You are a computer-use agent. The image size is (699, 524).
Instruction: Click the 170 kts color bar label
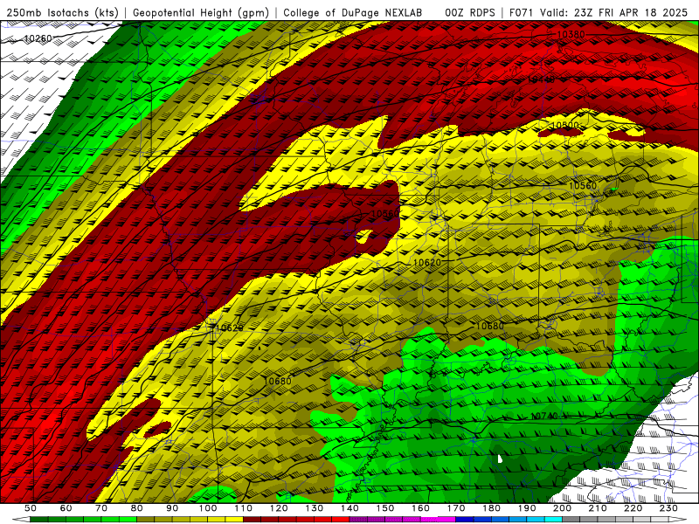click(x=456, y=508)
